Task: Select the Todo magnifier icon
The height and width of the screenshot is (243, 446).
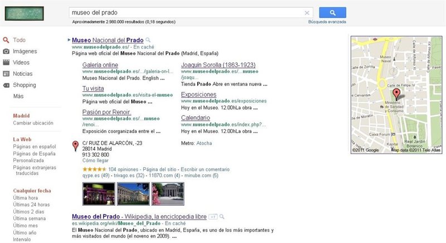Action: [x=6, y=40]
